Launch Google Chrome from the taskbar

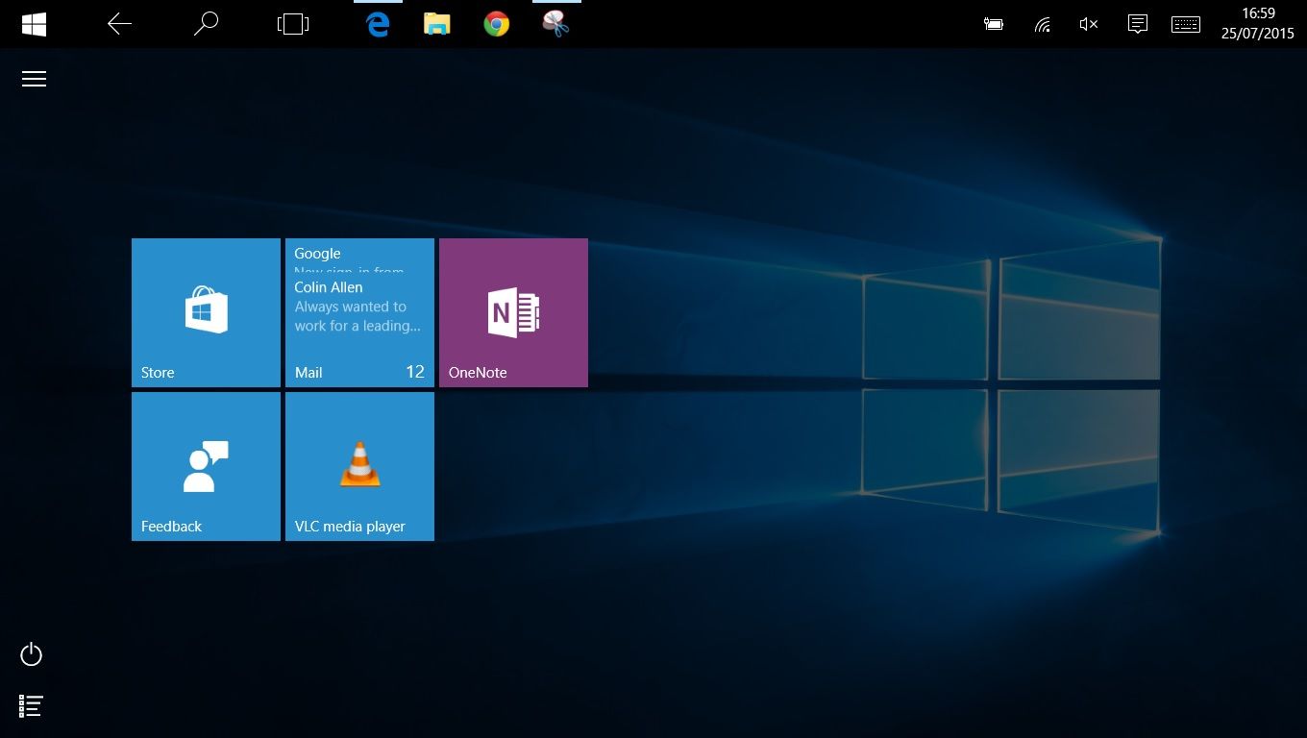pos(497,24)
